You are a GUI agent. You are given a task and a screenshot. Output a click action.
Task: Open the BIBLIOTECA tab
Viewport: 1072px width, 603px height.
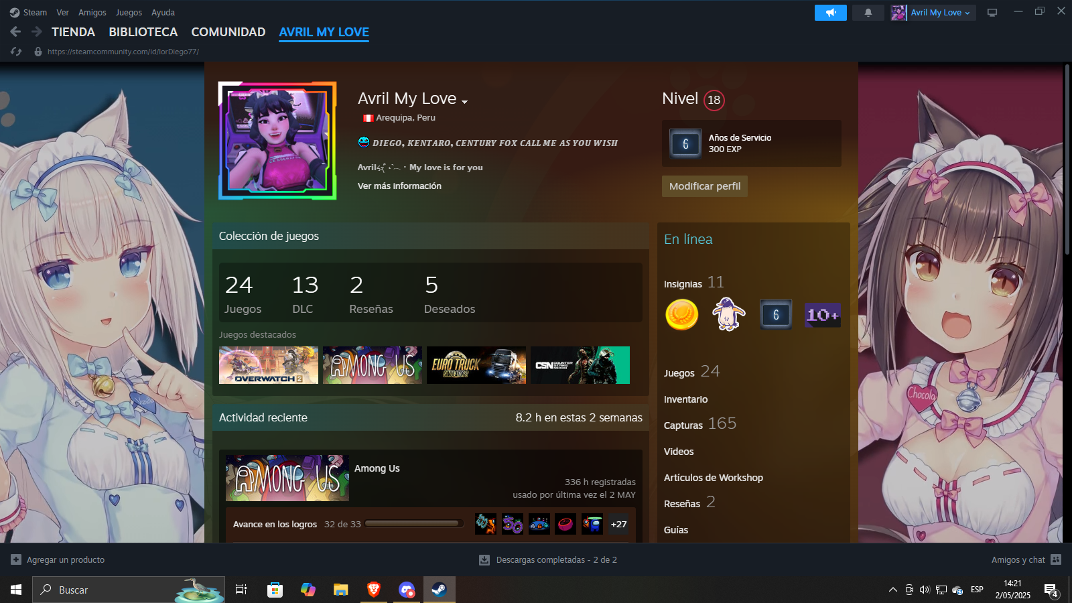point(143,32)
